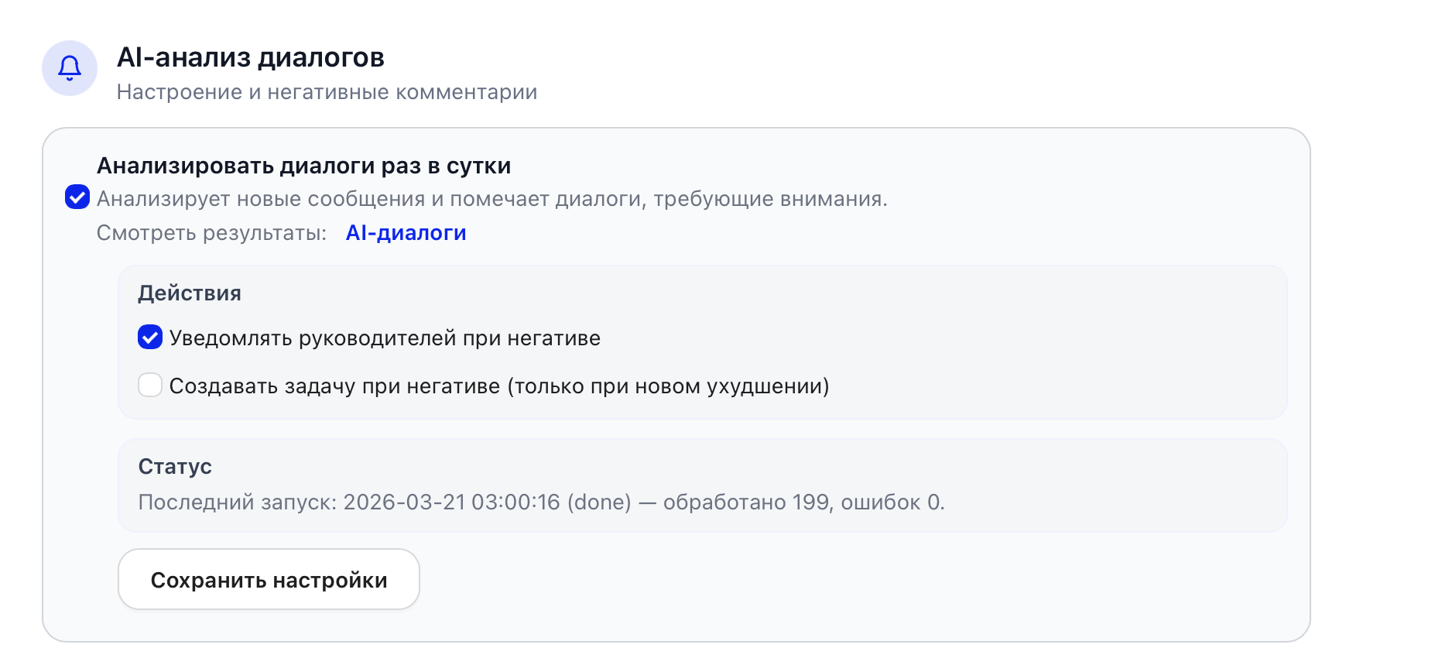Click the Действия section heading
1435x672 pixels.
pos(190,293)
